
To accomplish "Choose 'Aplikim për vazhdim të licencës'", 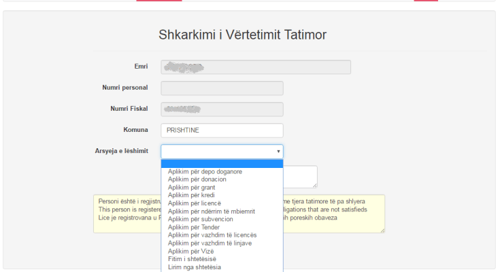I will 222,235.
